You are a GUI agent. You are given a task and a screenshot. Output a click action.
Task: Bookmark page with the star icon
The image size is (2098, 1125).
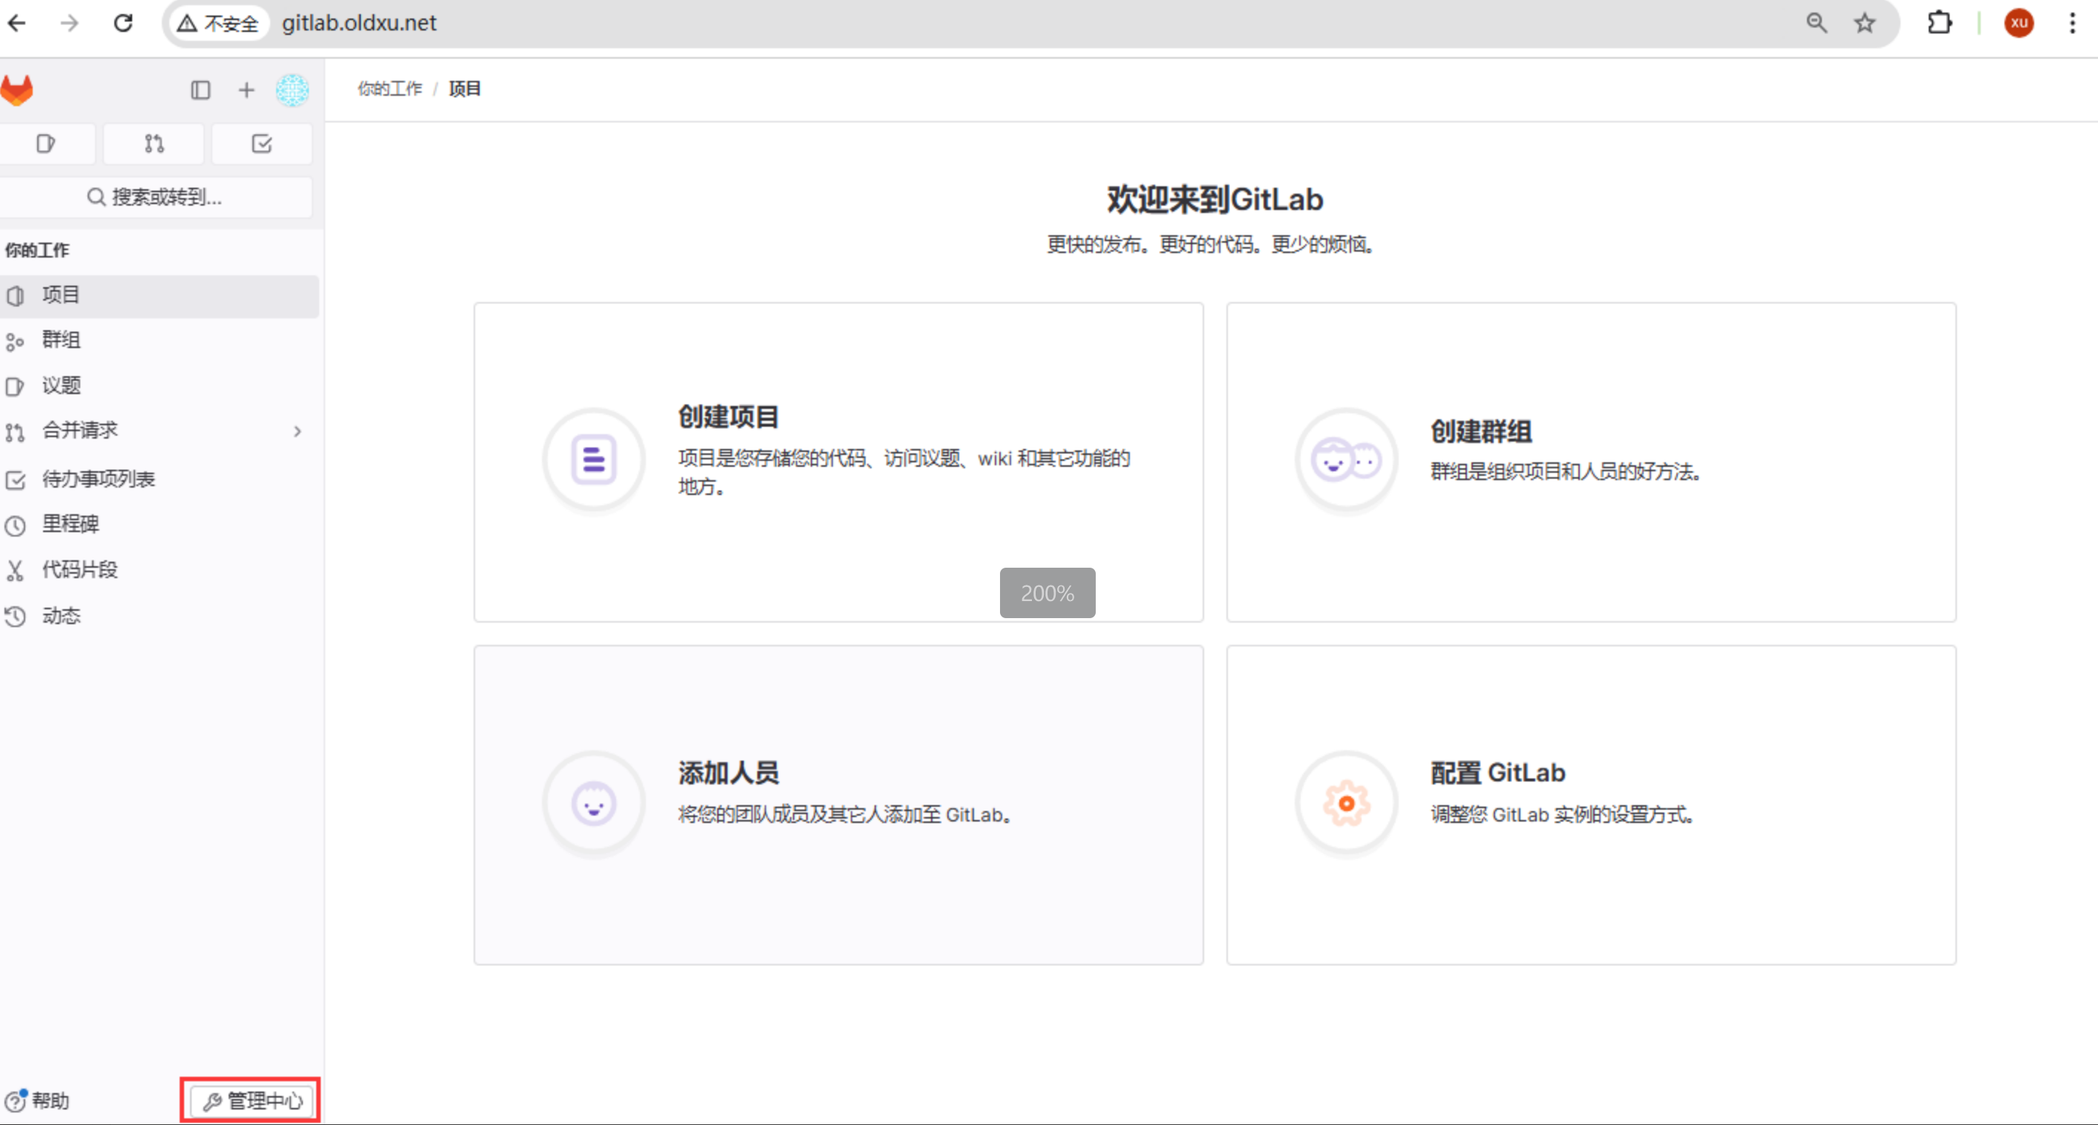point(1864,23)
